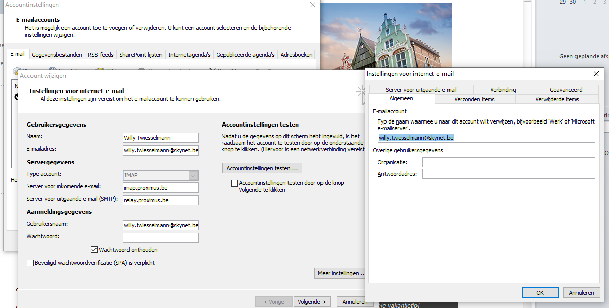The height and width of the screenshot is (308, 609).
Task: Open Meer instellingen
Action: point(340,273)
